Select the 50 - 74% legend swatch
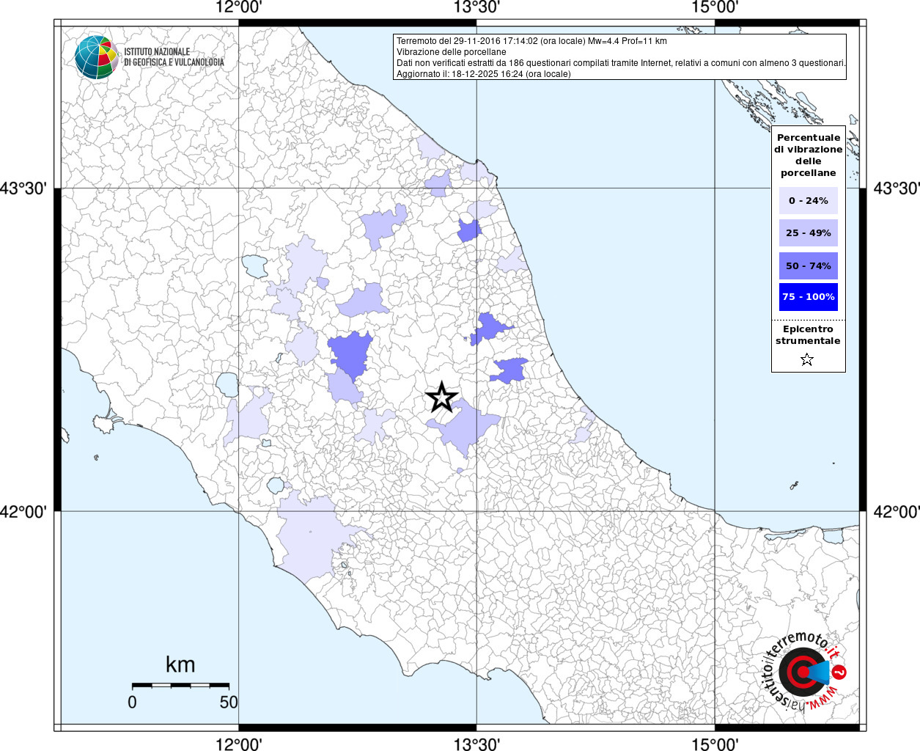920x751 pixels. coord(809,265)
